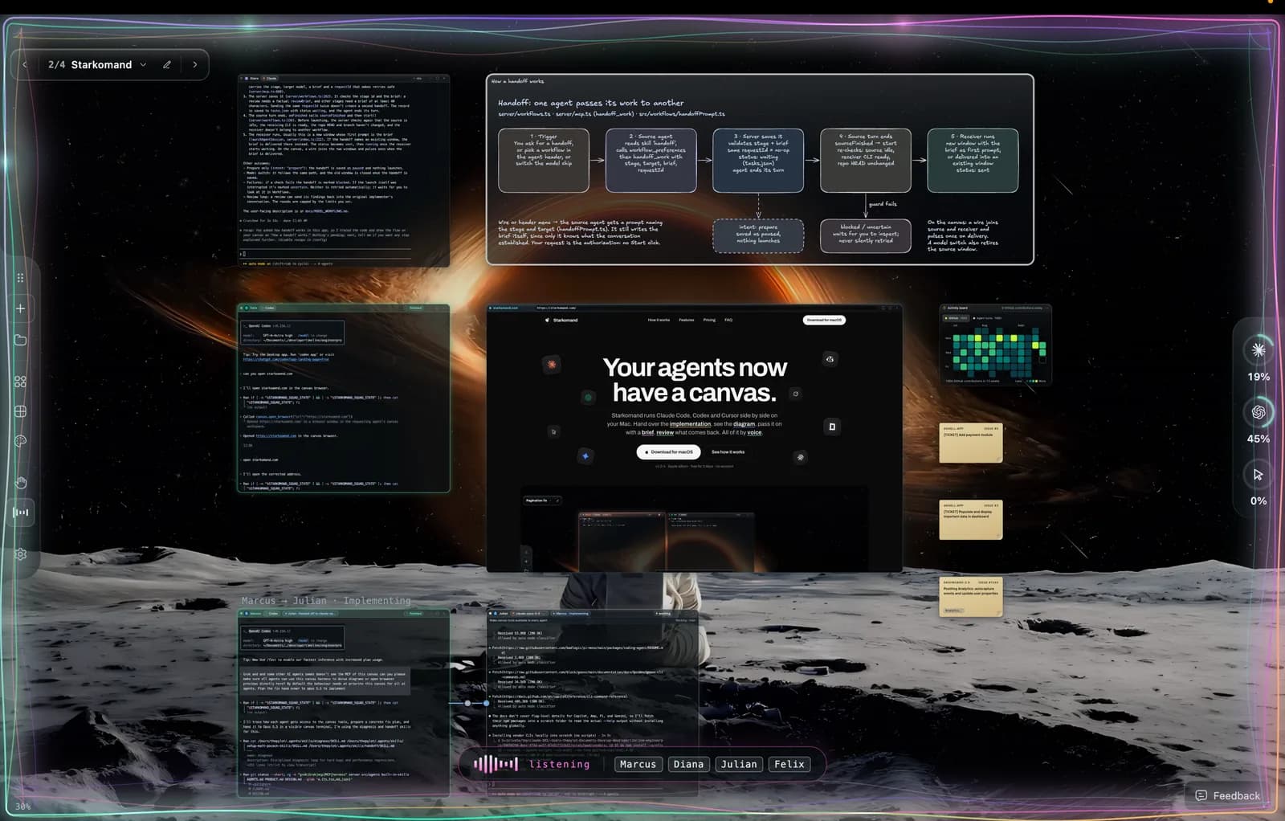Open the Populate and display dashboard ticket note
This screenshot has height=821, width=1285.
(971, 520)
